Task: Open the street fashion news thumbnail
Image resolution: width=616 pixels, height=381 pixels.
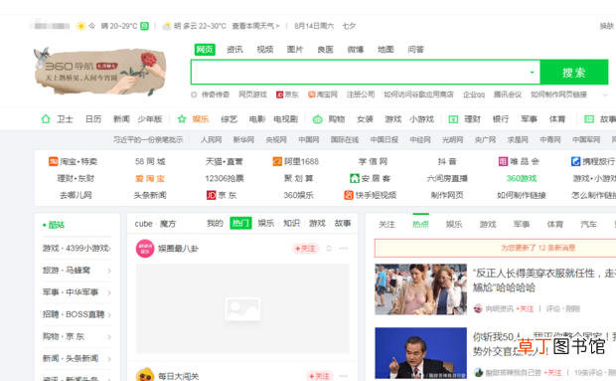Action: click(x=420, y=289)
